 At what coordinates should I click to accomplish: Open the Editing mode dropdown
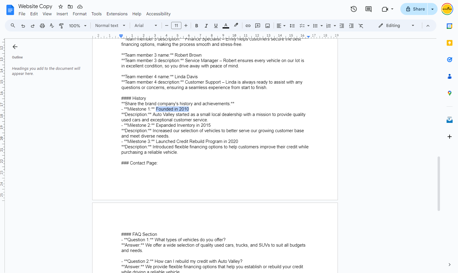point(397,26)
